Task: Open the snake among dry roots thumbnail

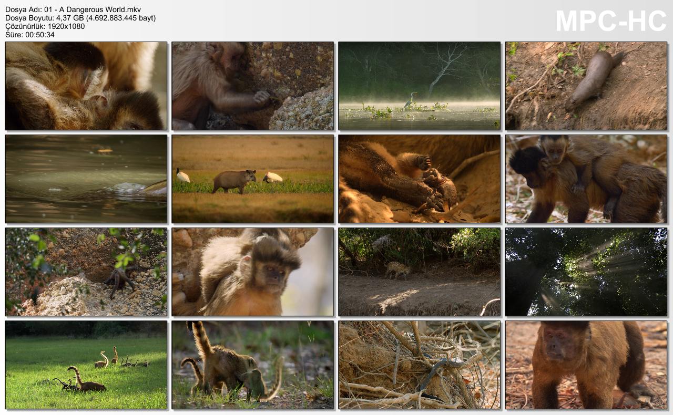Action: (x=420, y=365)
